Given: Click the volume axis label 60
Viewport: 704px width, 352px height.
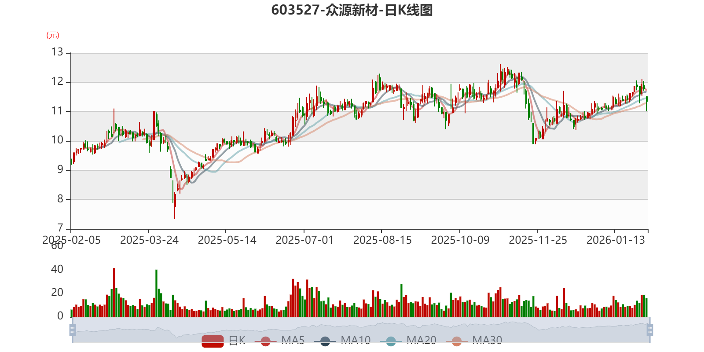Looking at the screenshot, I should click(57, 246).
